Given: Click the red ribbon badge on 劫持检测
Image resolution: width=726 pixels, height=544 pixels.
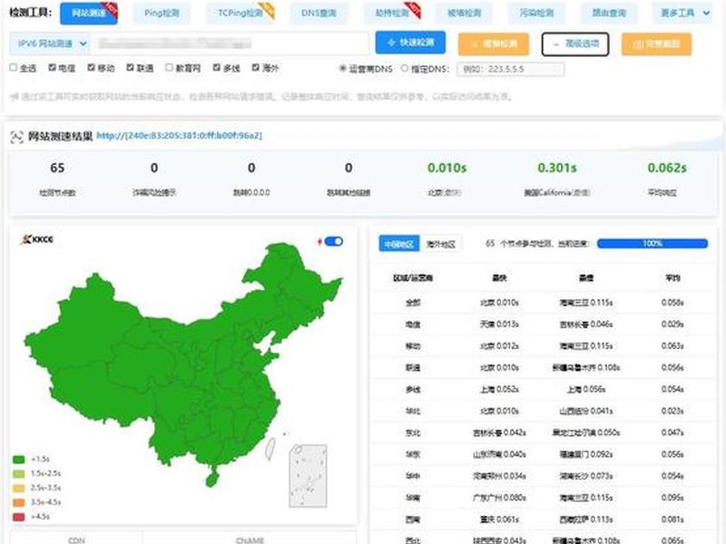Looking at the screenshot, I should (413, 10).
